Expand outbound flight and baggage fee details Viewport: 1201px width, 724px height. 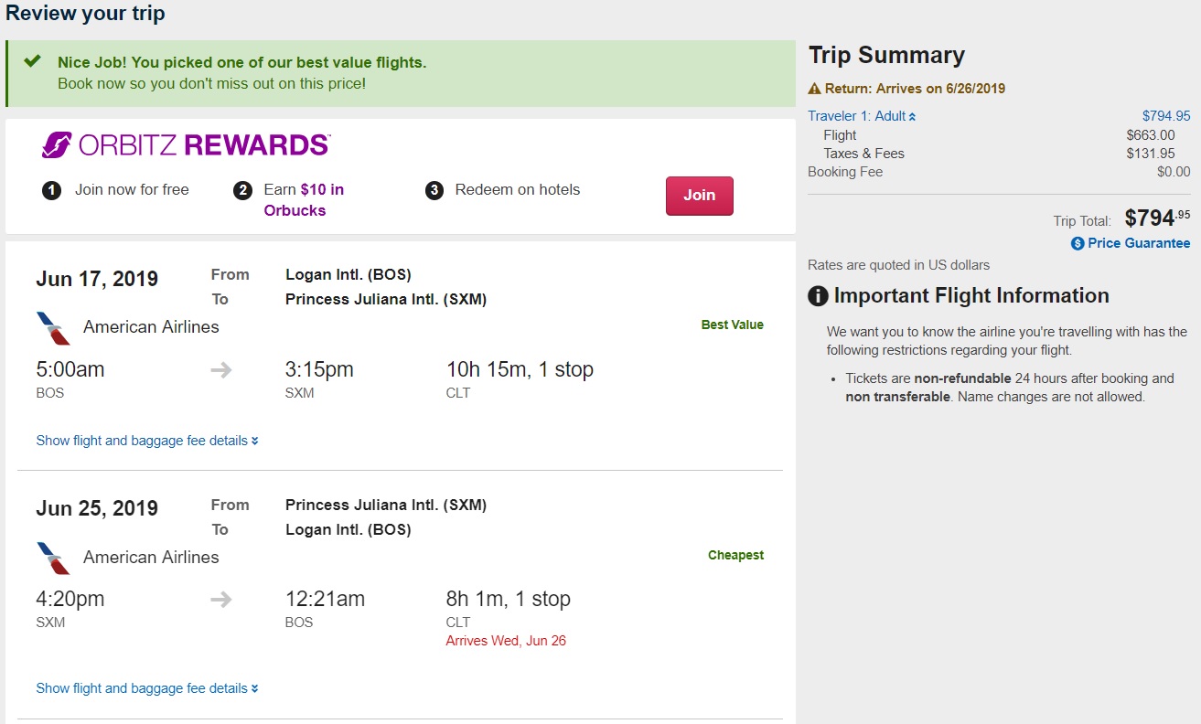coord(146,441)
